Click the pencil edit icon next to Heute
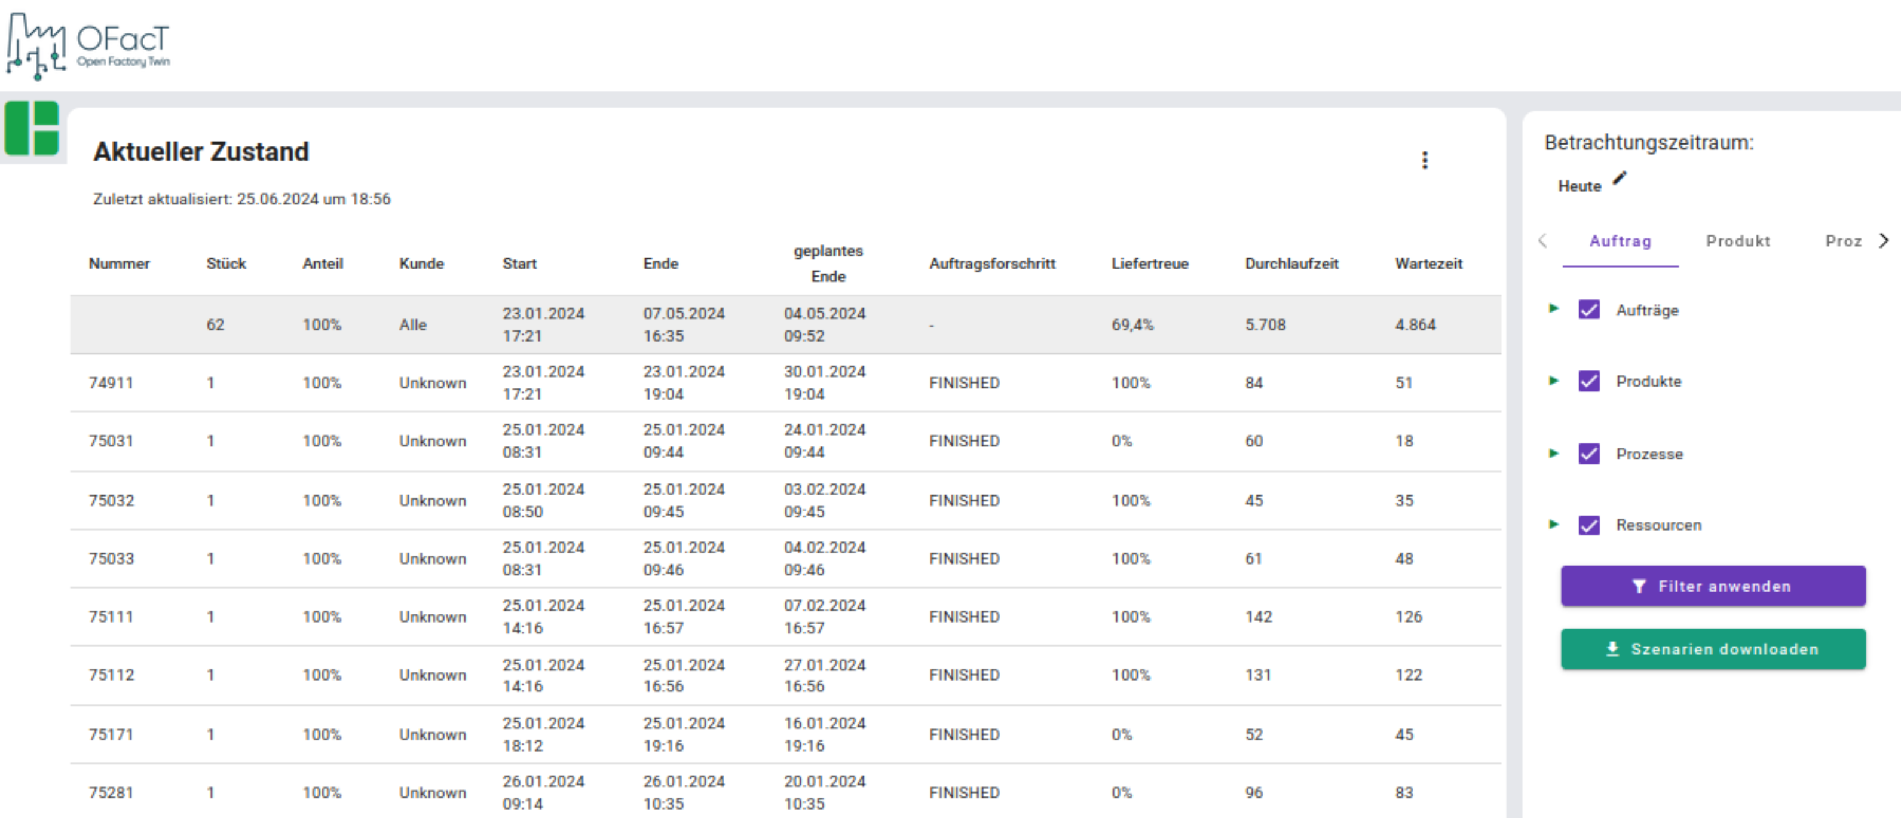This screenshot has height=818, width=1901. coord(1619,179)
